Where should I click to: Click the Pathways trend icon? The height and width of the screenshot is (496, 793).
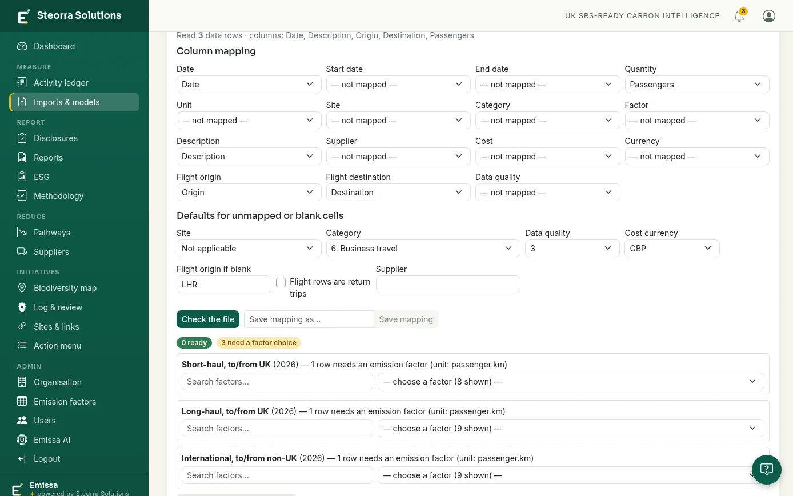[x=22, y=233]
